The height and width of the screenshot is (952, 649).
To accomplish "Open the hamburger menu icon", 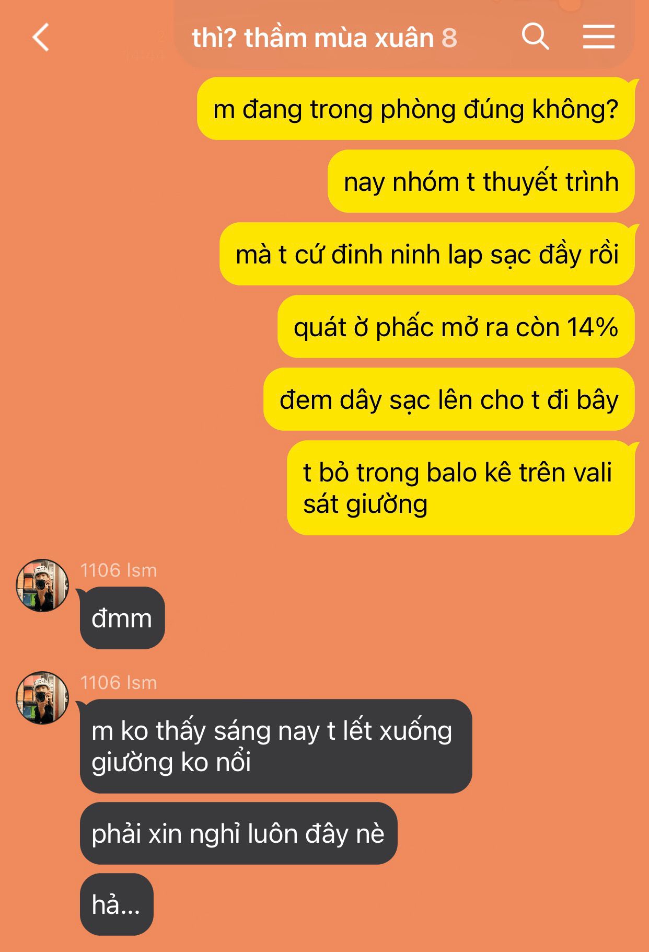I will [x=598, y=37].
